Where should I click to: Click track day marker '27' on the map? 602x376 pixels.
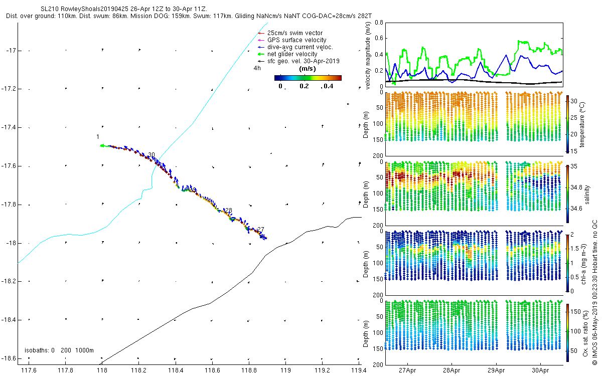[x=260, y=230]
